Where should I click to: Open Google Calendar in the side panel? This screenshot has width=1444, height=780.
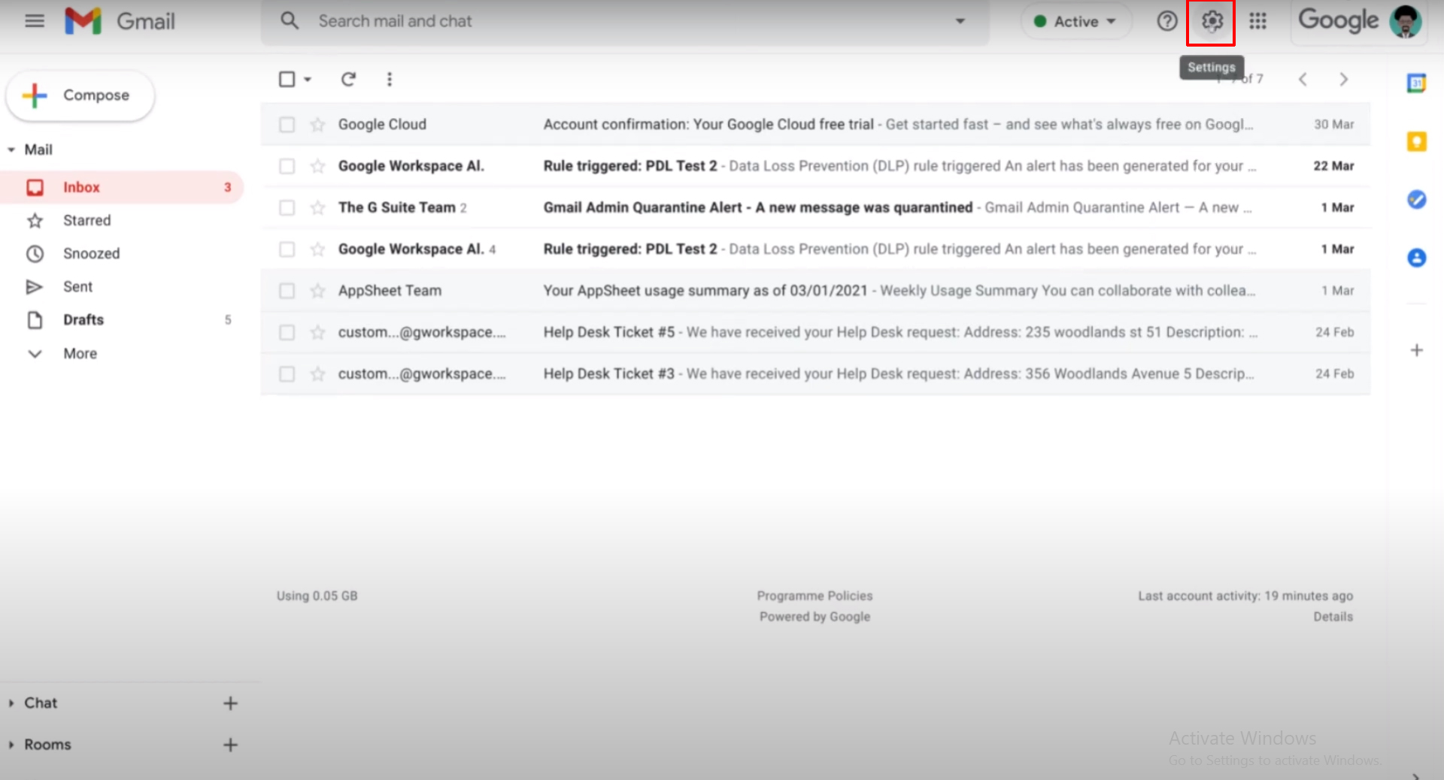[1417, 83]
